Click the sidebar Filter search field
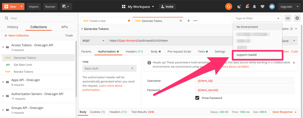 click(x=38, y=18)
